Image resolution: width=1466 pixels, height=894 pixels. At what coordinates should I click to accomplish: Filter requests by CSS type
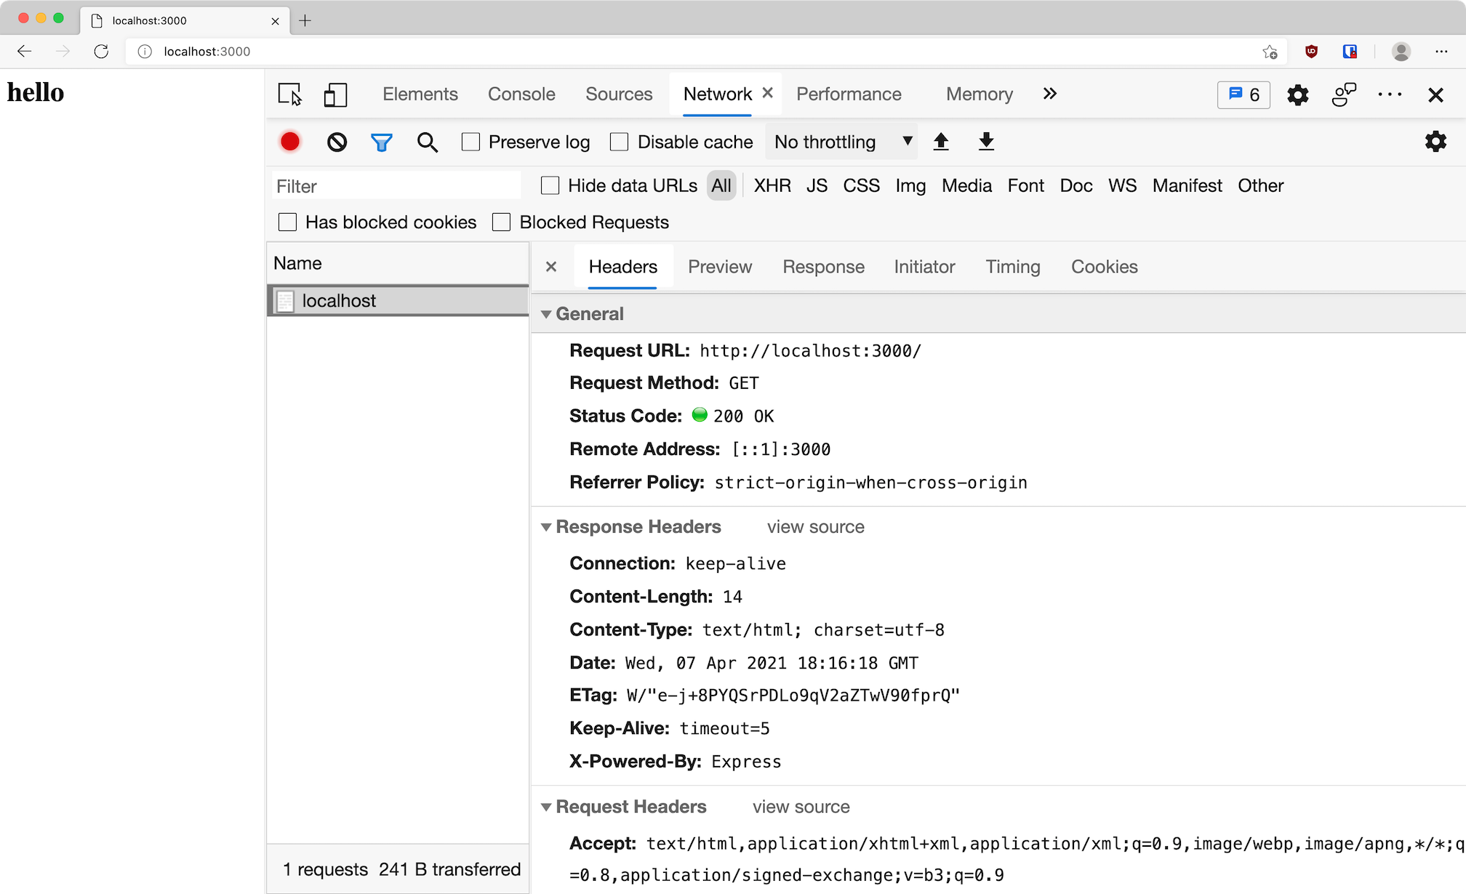point(861,185)
